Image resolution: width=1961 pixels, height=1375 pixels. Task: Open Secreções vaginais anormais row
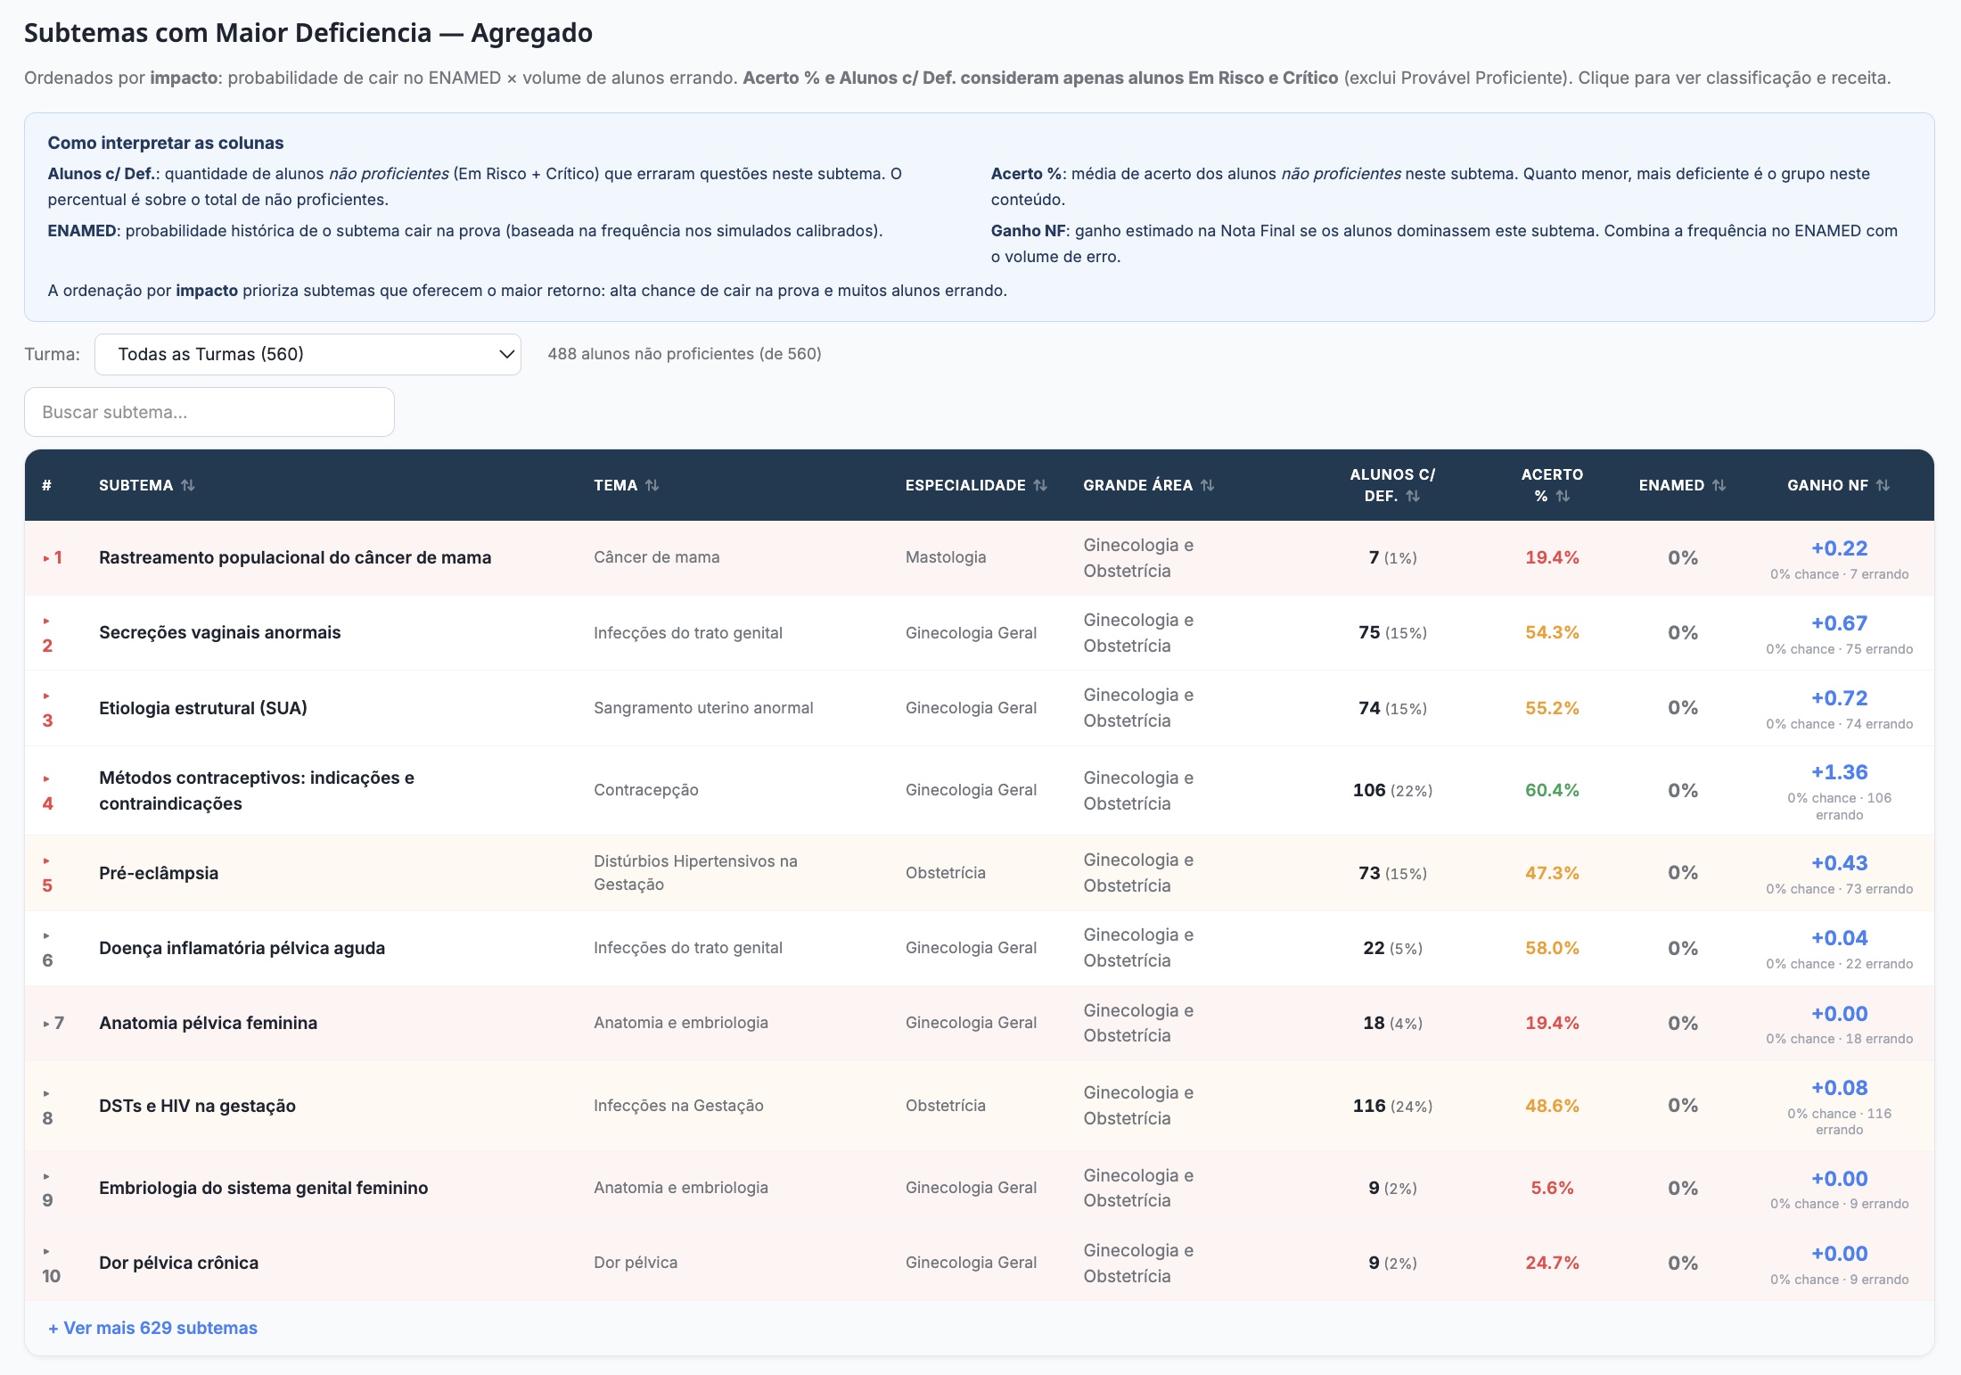(219, 632)
